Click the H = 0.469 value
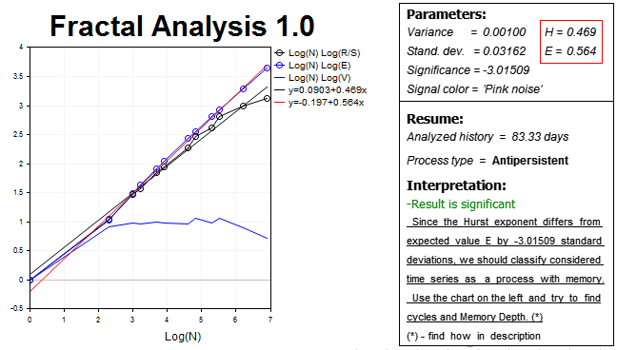617x350 pixels. pos(570,32)
